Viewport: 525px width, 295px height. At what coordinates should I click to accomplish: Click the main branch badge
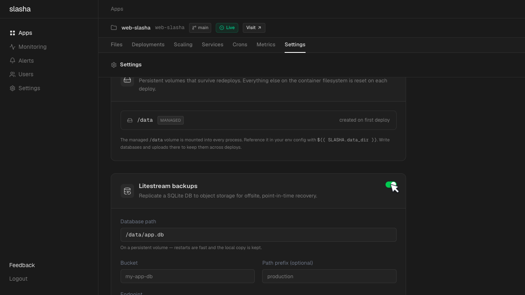click(x=200, y=27)
